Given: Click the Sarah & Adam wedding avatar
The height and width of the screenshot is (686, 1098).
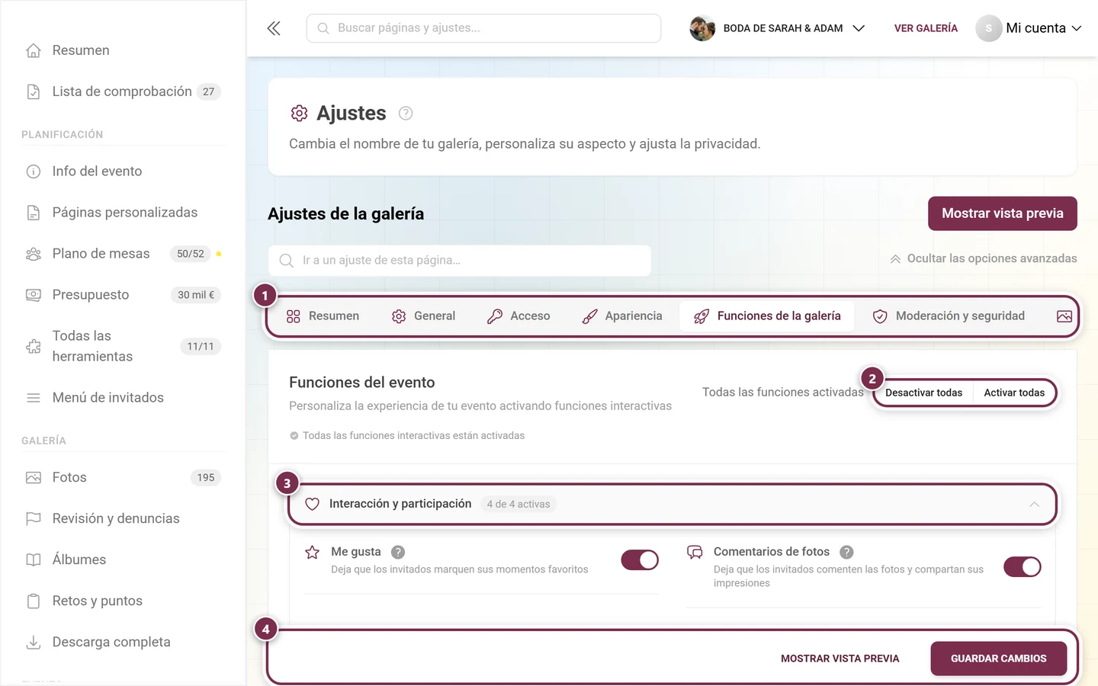Looking at the screenshot, I should (702, 28).
